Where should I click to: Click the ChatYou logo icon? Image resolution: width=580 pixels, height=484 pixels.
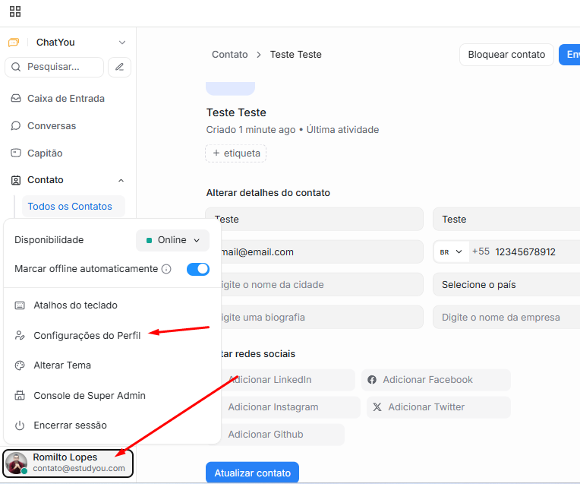13,43
